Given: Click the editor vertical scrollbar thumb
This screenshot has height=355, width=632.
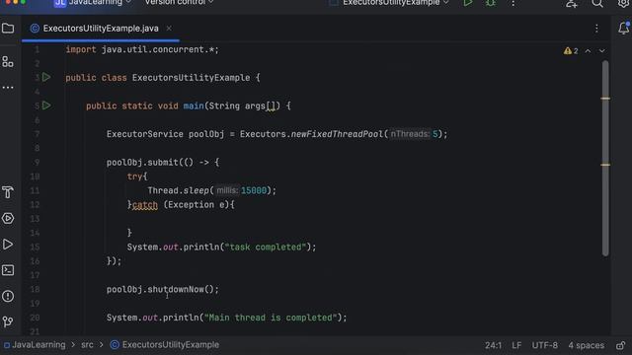Looking at the screenshot, I should pyautogui.click(x=605, y=158).
